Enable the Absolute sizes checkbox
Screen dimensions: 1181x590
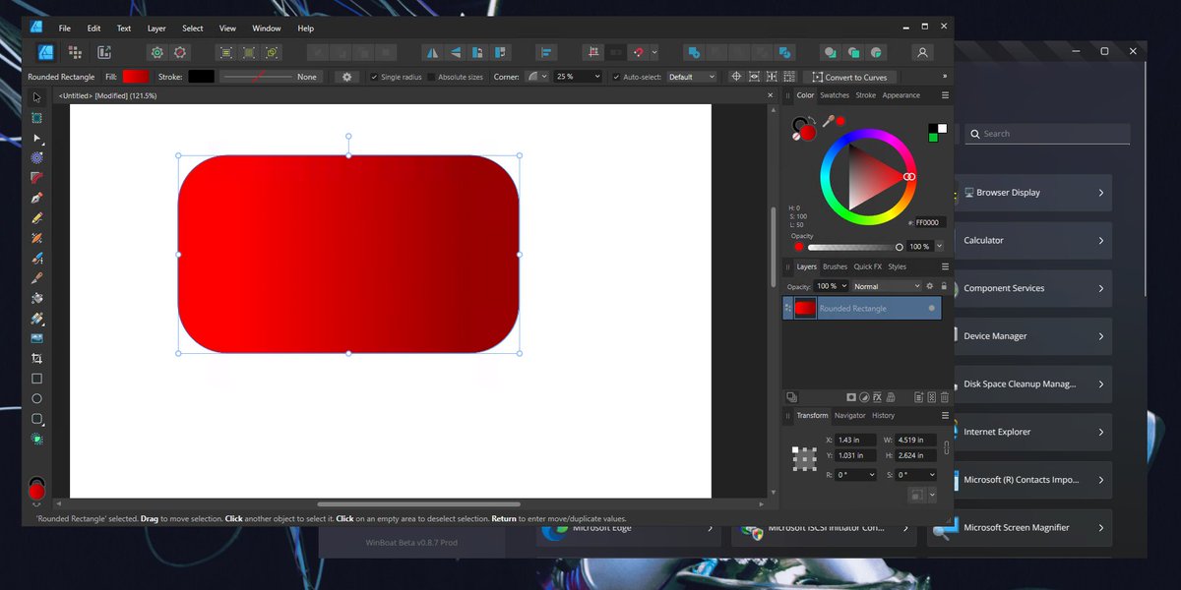tap(433, 76)
